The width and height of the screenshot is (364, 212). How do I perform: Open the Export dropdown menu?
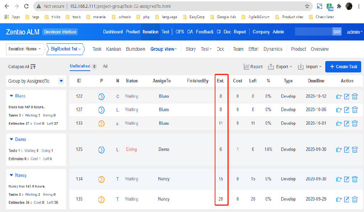[280, 67]
